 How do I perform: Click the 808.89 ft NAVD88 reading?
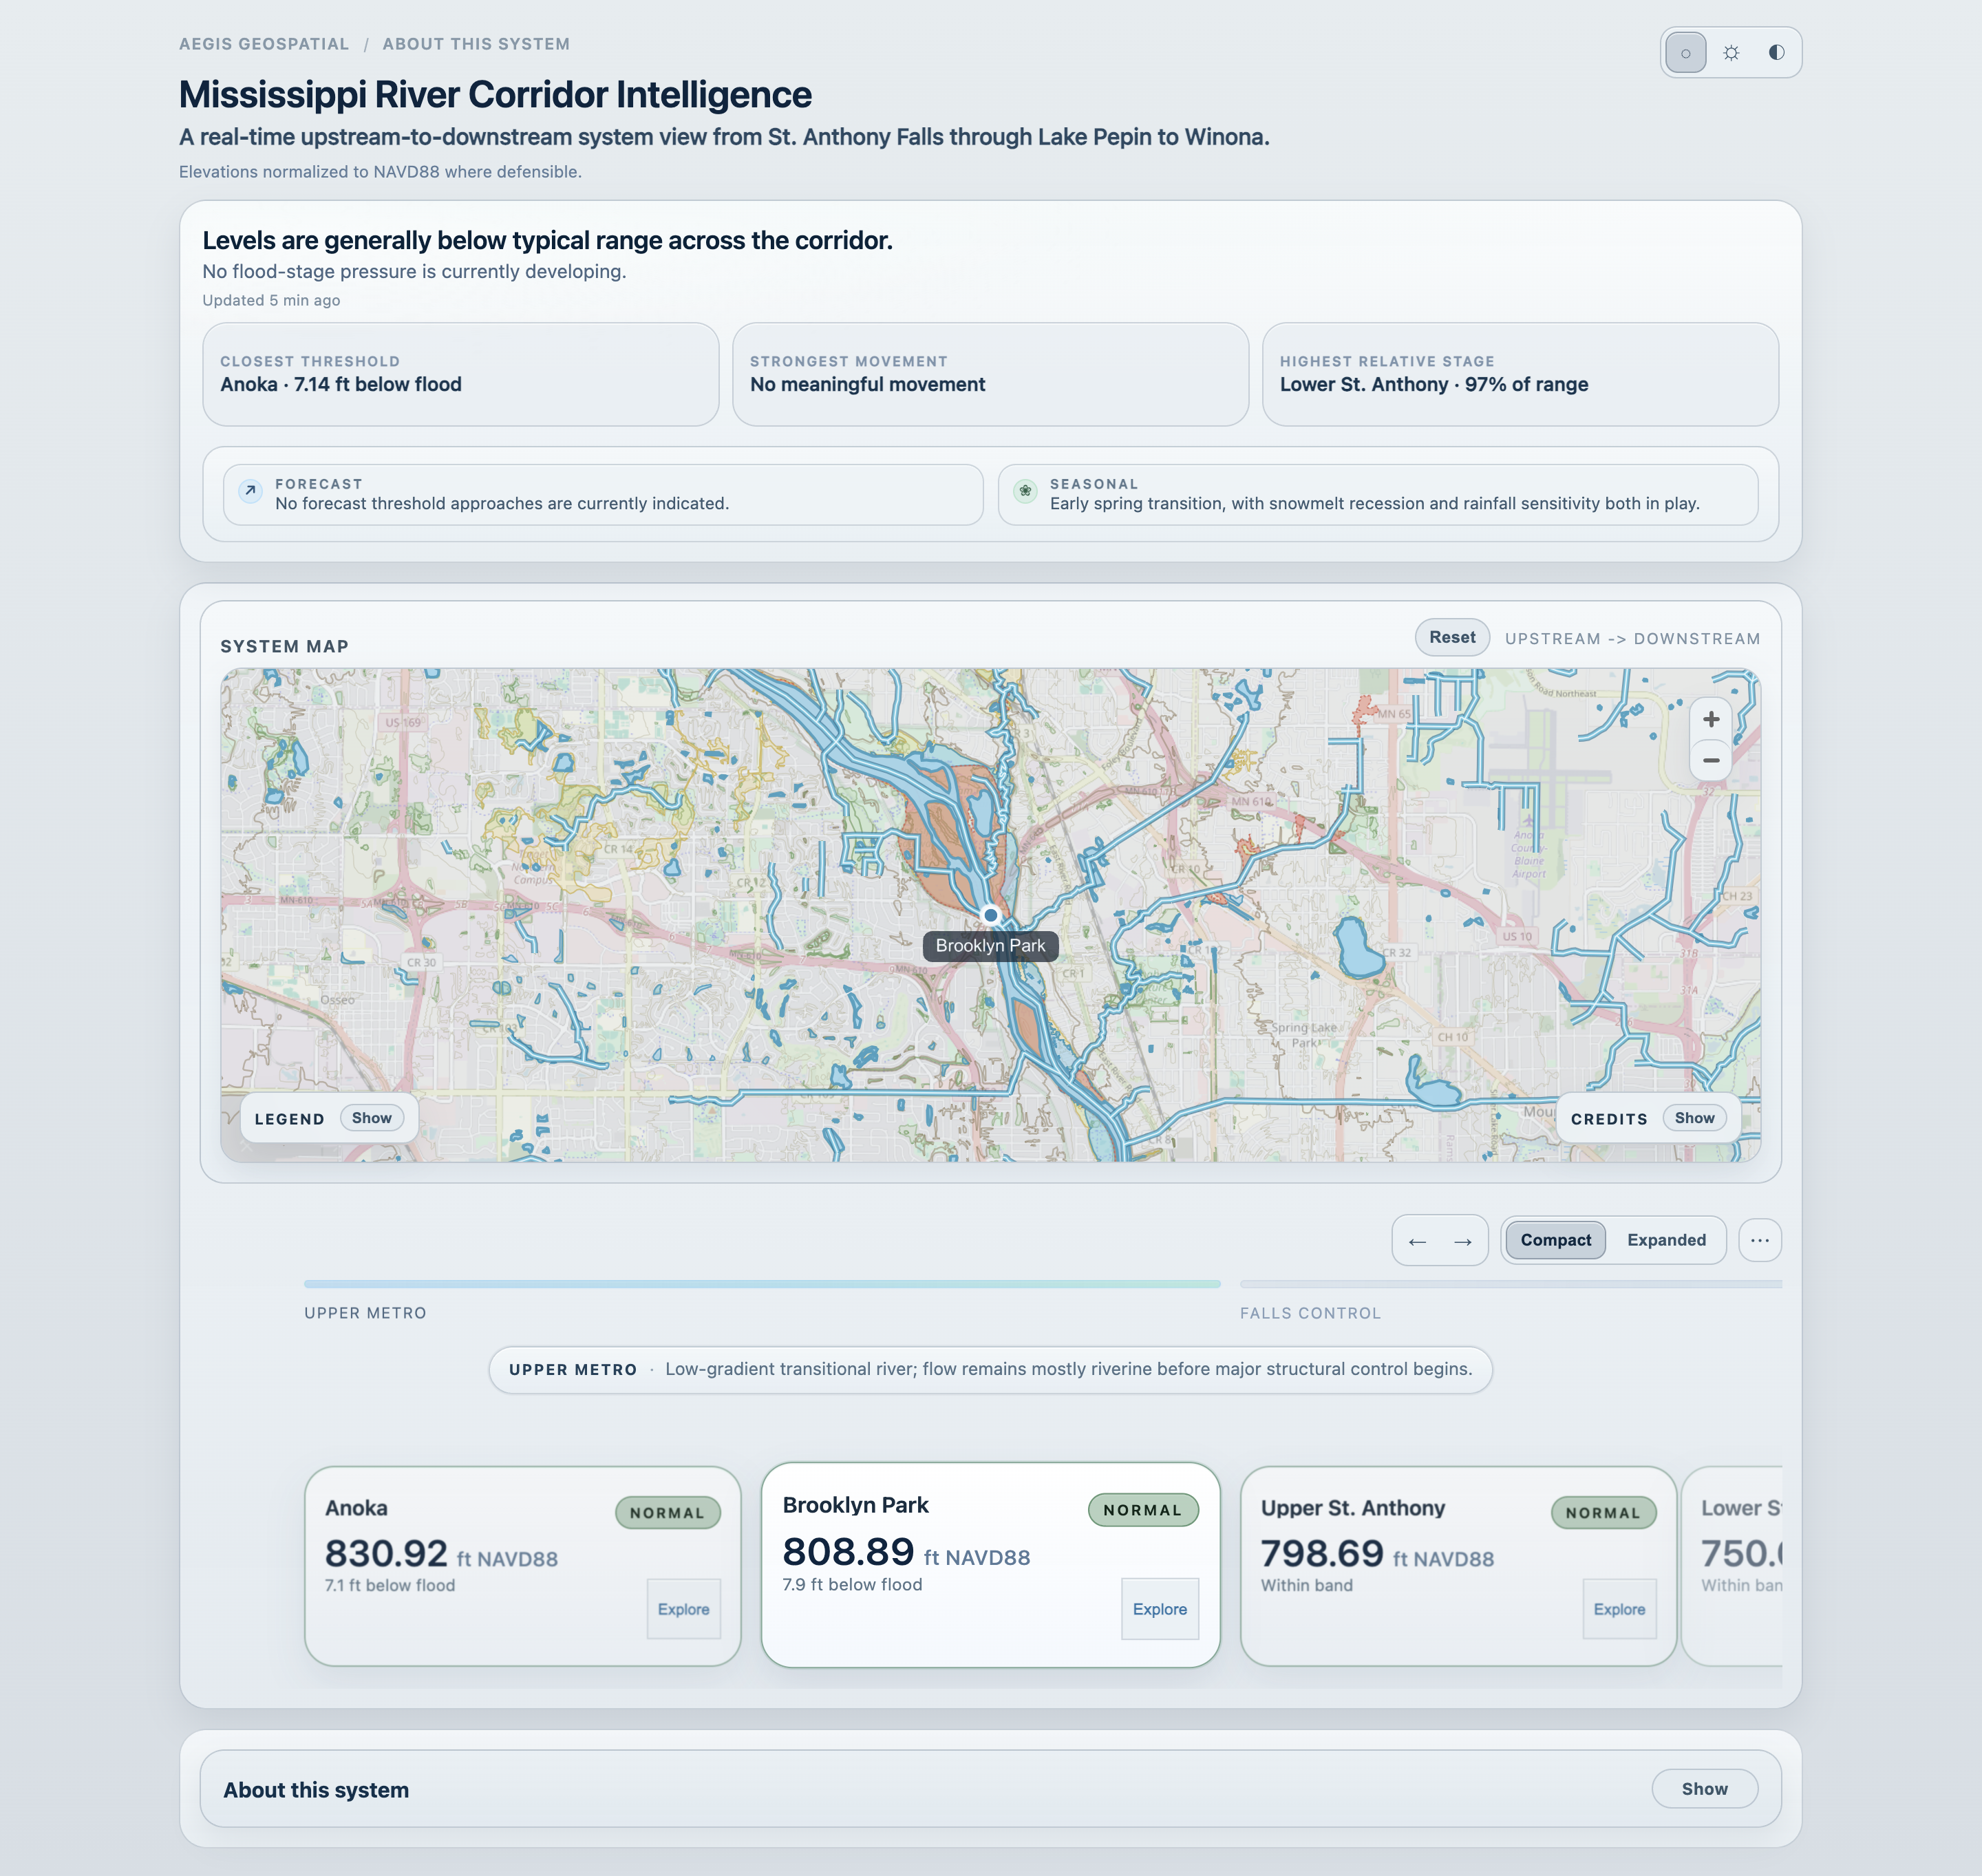tap(906, 1552)
